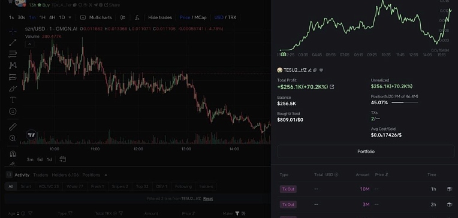Viewport: 458px width, 218px height.
Task: Select the Whale 77 filter tab
Action: coord(75,186)
